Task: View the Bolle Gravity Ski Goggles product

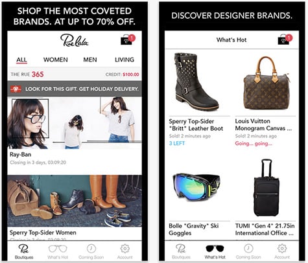Action: coord(194,229)
